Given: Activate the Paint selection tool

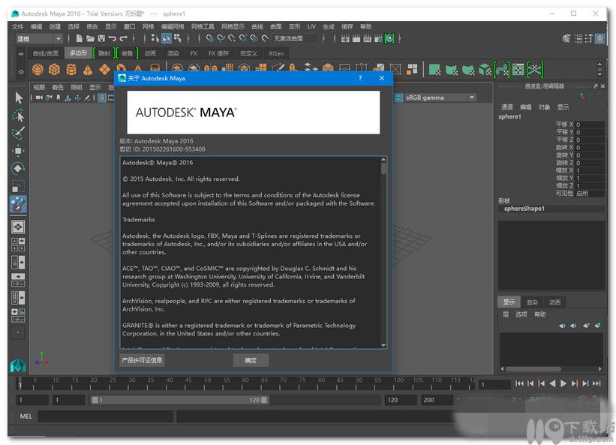Looking at the screenshot, I should (18, 133).
